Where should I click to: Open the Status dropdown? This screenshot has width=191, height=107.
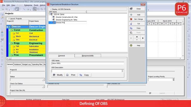coord(43,80)
